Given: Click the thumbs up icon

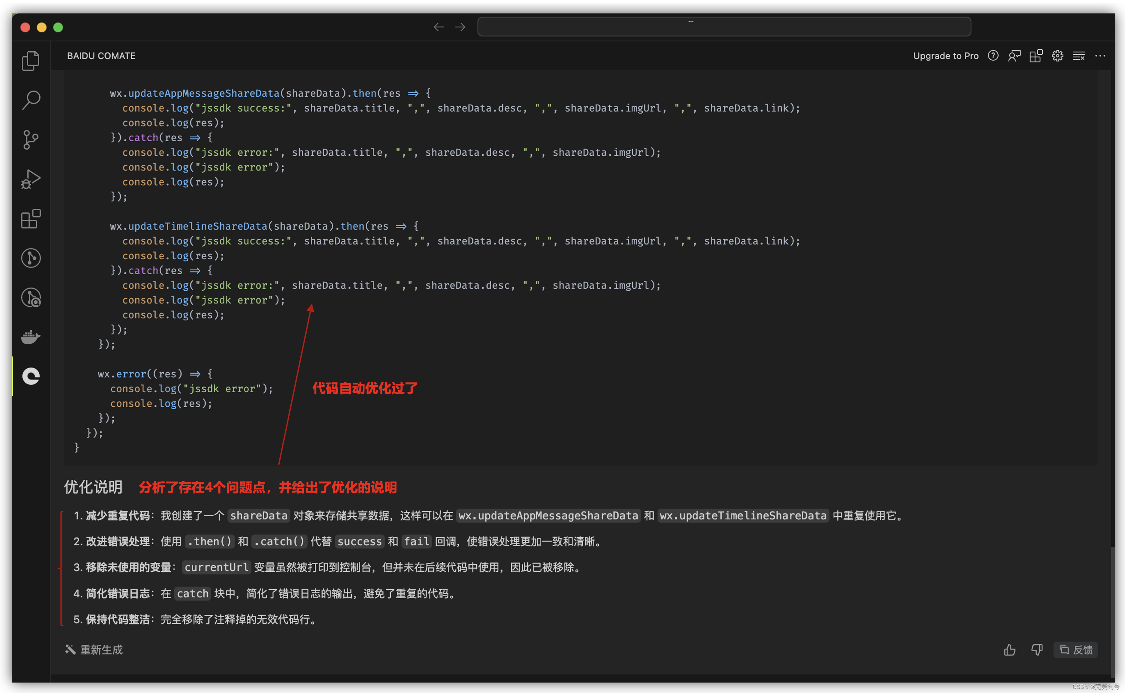Looking at the screenshot, I should click(1010, 650).
